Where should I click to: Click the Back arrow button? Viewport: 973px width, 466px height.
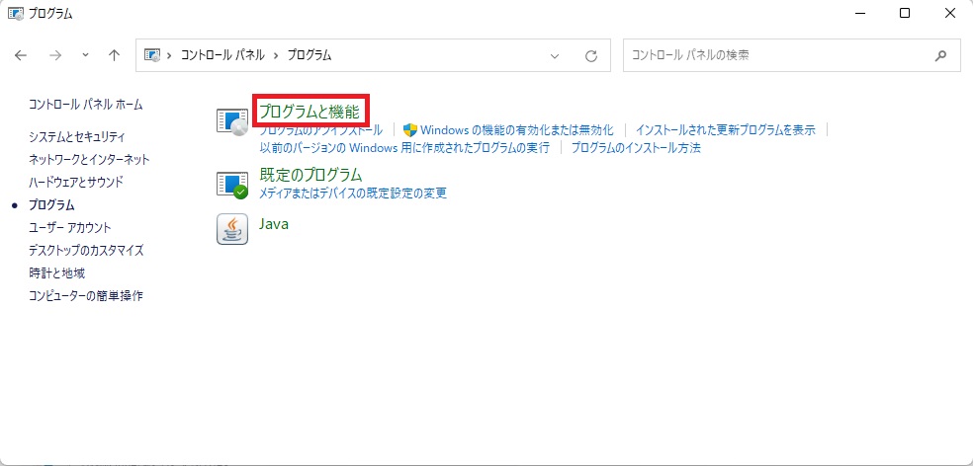pos(21,55)
